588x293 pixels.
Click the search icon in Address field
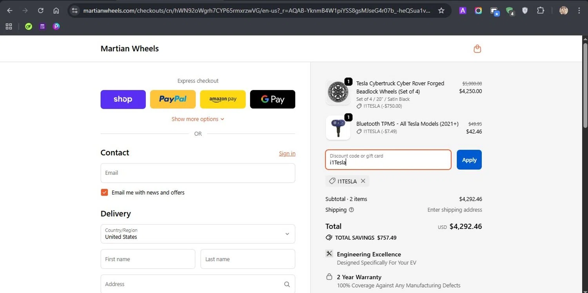pyautogui.click(x=287, y=284)
